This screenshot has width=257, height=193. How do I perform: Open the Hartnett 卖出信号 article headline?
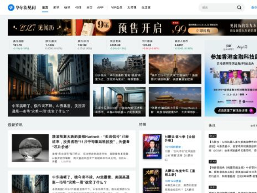[x=91, y=142]
